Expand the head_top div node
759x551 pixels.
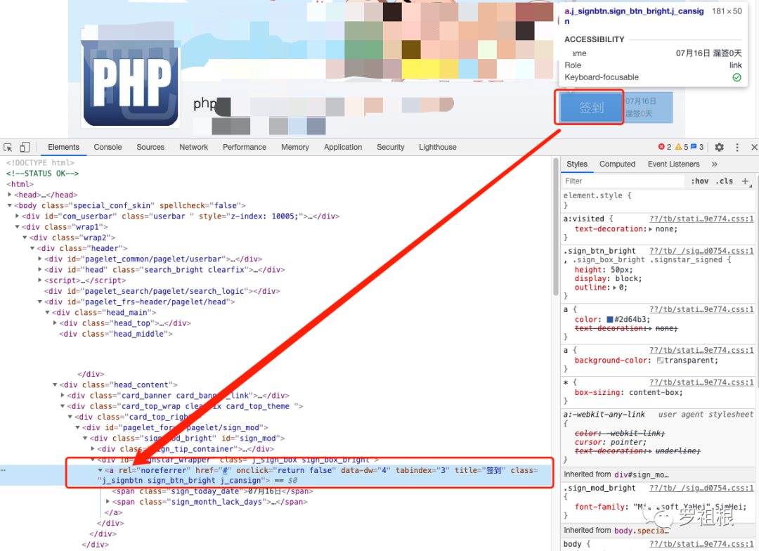coord(56,323)
